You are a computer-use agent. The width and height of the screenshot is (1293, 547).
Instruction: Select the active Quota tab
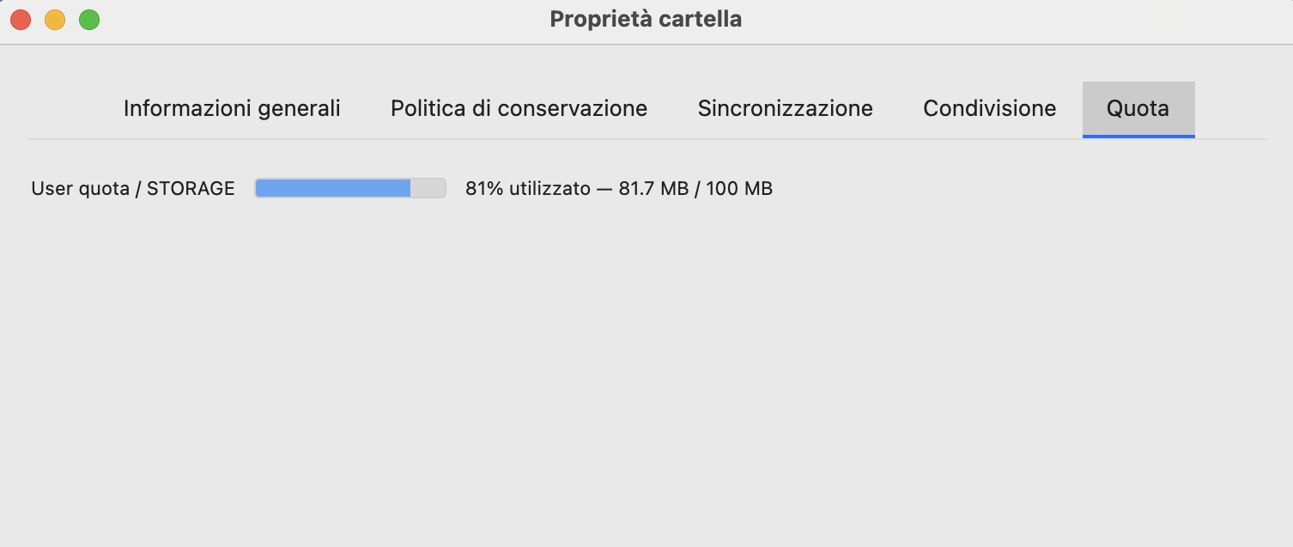click(1138, 108)
